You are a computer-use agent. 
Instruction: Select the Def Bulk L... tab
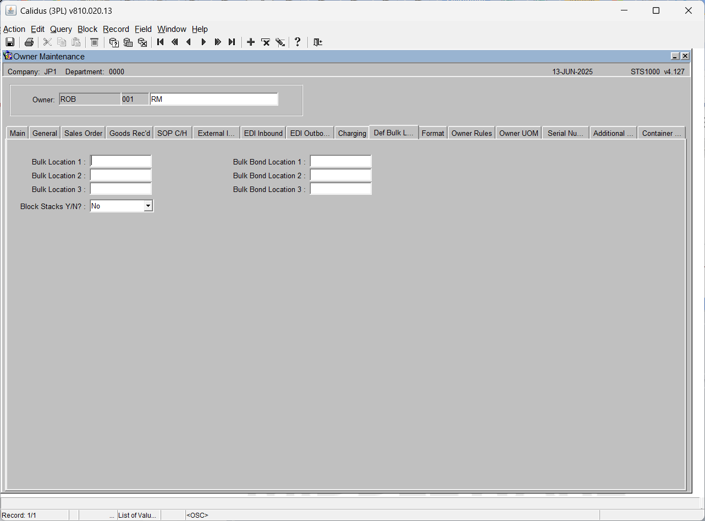pyautogui.click(x=394, y=133)
